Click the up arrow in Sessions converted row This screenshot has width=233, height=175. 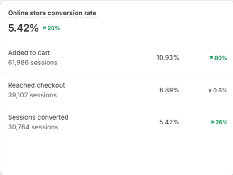[212, 122]
